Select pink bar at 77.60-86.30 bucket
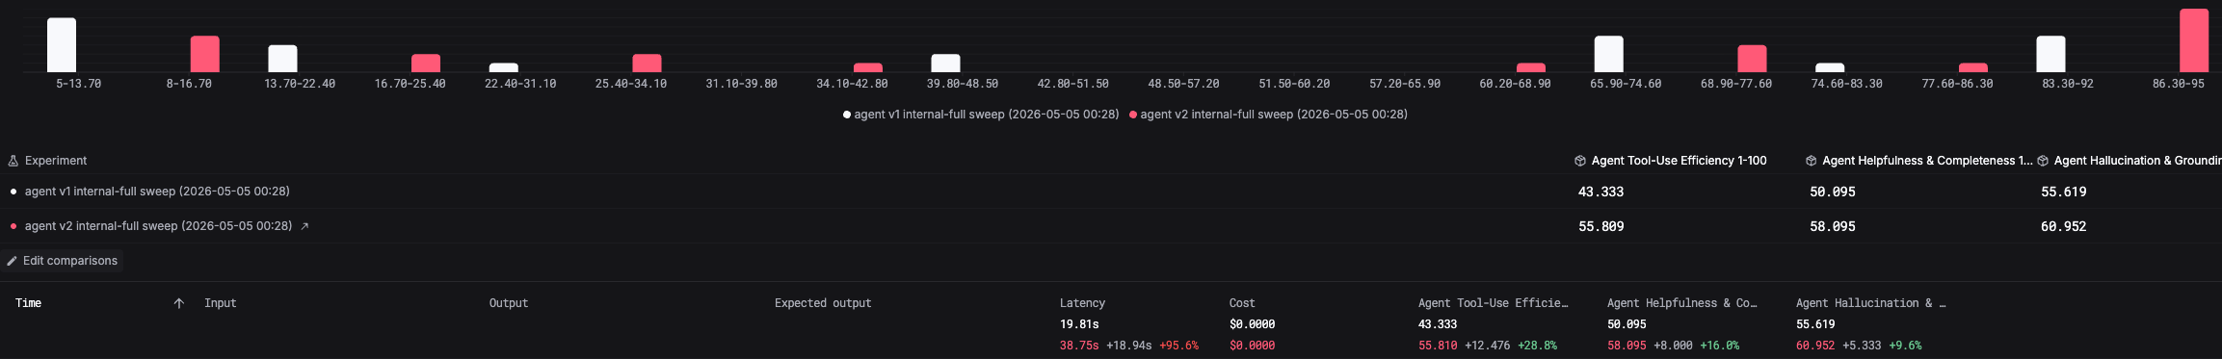Screen dimensions: 2222x359 point(1973,67)
